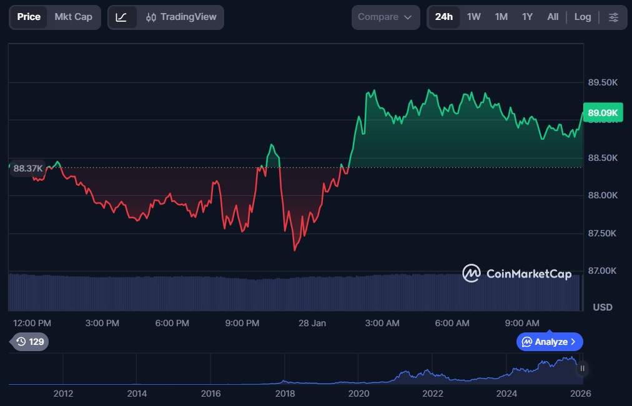Select the 24h timeframe tab
The width and height of the screenshot is (632, 406).
[444, 17]
